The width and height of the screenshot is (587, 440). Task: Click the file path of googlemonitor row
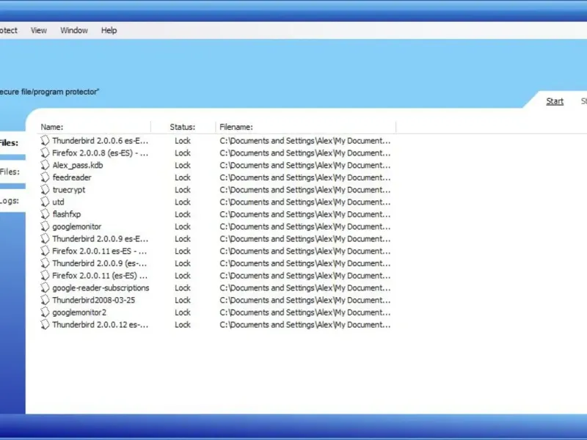[x=305, y=227]
